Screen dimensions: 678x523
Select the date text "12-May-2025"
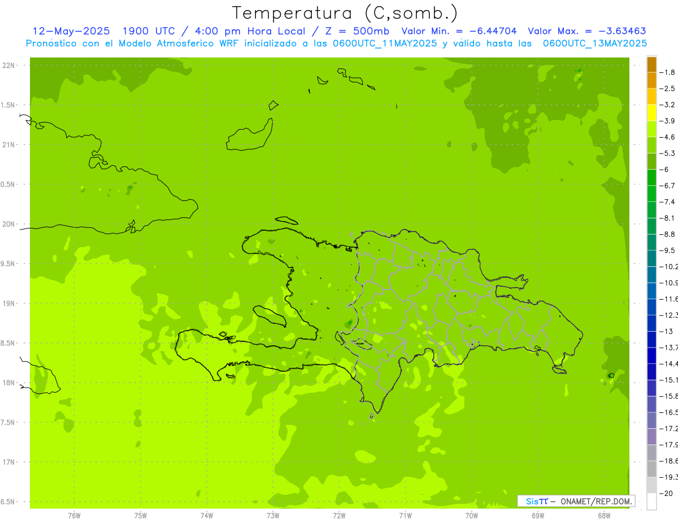pos(71,31)
